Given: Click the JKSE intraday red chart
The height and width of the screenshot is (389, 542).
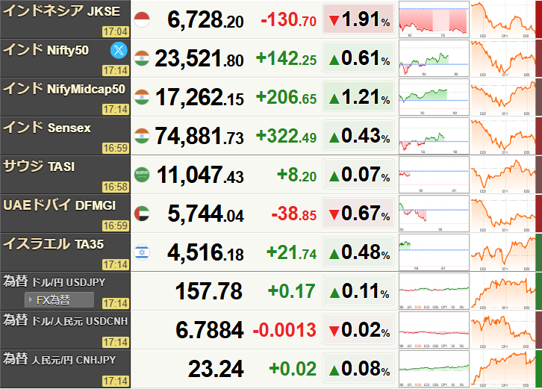Looking at the screenshot, I should (434, 19).
